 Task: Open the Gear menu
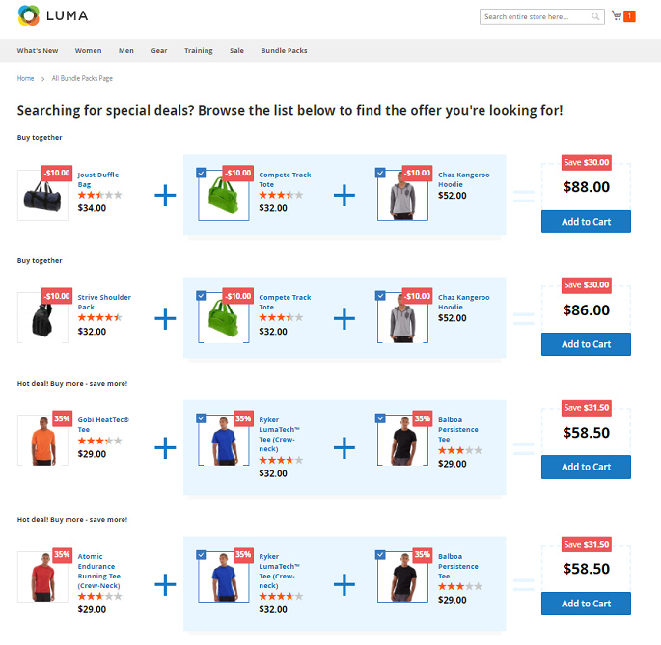pyautogui.click(x=159, y=50)
